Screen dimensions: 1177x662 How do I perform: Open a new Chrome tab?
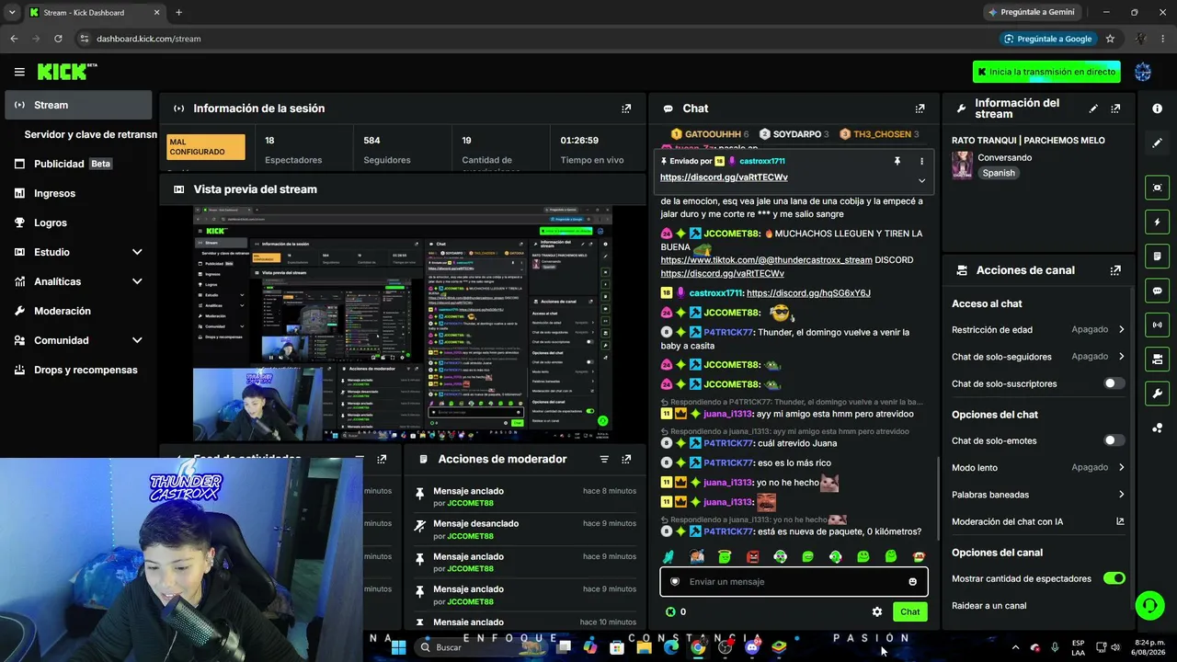coord(178,13)
